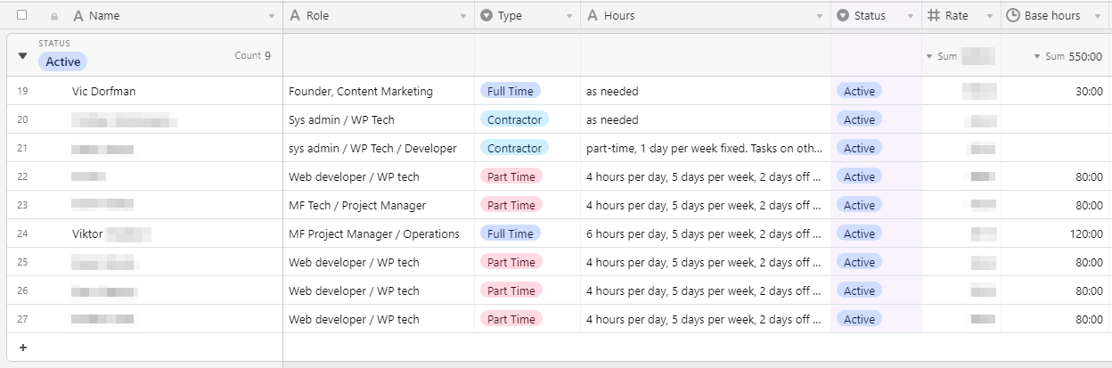Add a new record with plus button
The image size is (1112, 368).
(23, 348)
